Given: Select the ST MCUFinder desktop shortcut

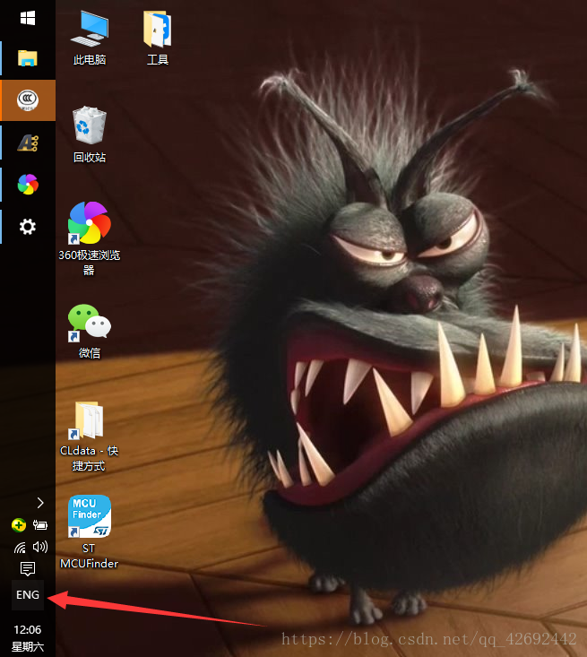Looking at the screenshot, I should click(90, 532).
